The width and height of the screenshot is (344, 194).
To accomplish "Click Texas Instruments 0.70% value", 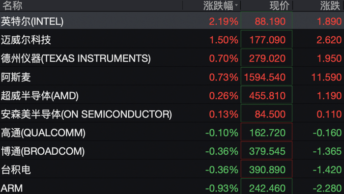I will (224, 58).
